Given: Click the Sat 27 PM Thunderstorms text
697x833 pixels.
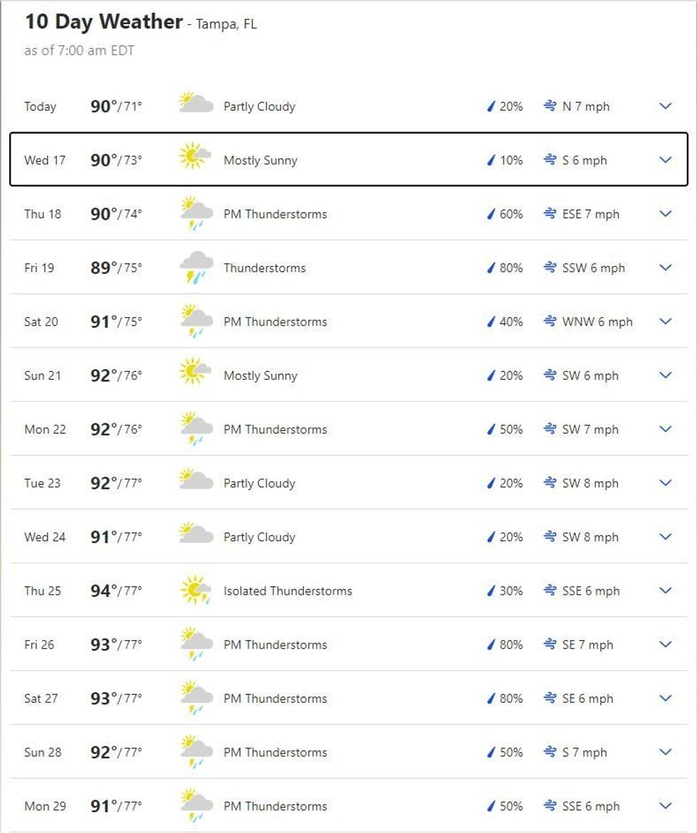Looking at the screenshot, I should point(275,699).
